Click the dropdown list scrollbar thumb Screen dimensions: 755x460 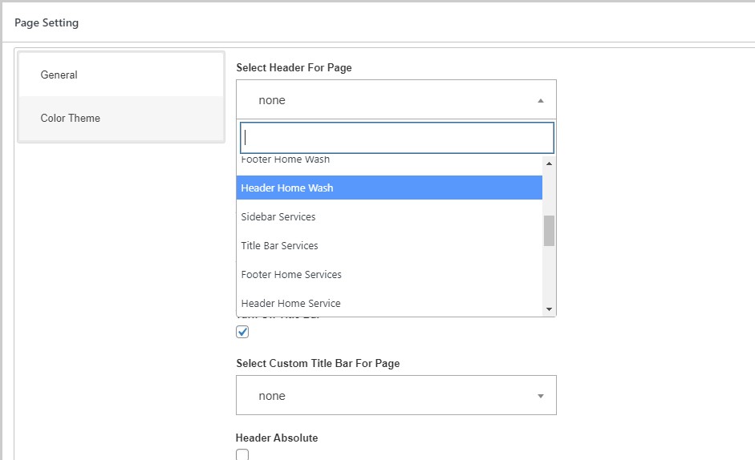[x=549, y=231]
